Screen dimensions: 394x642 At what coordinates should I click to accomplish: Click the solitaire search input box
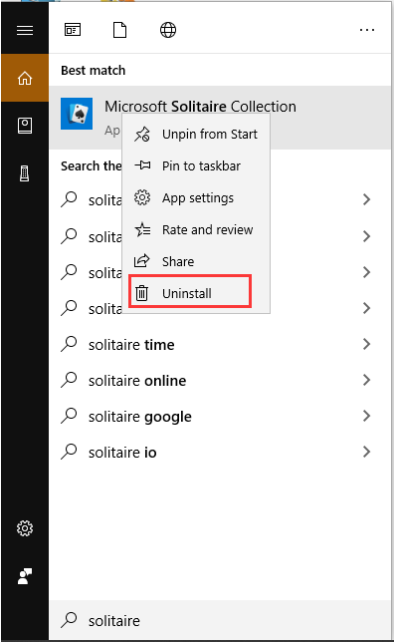(x=220, y=621)
